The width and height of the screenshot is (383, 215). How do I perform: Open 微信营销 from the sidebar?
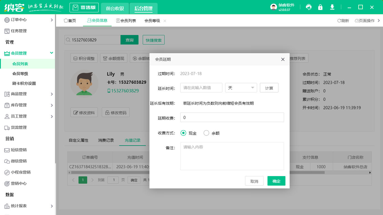click(x=19, y=161)
